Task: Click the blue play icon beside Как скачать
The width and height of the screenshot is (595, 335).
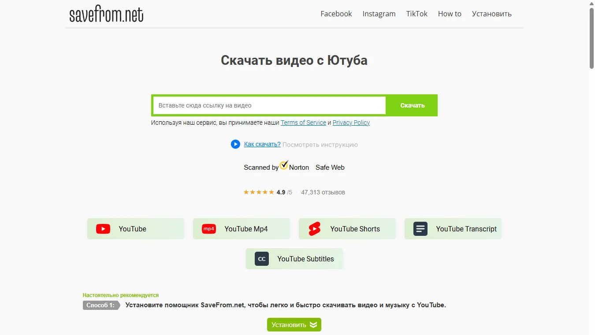Action: [235, 144]
